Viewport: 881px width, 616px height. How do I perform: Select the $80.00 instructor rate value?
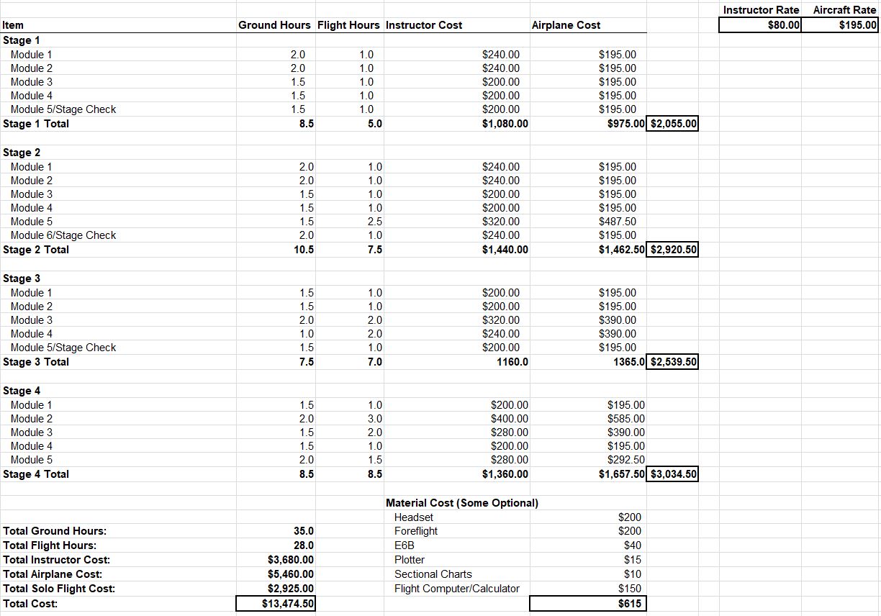(x=760, y=25)
